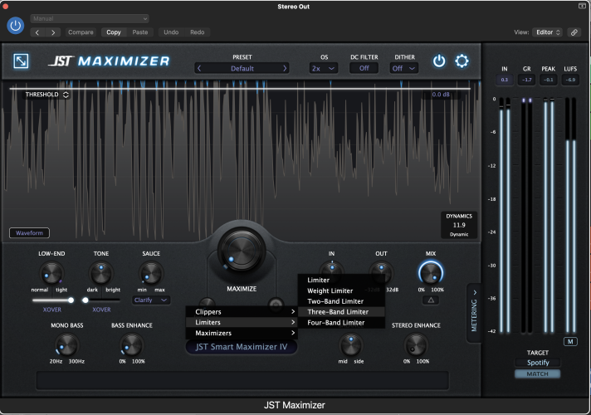Viewport: 591px width, 415px height.
Task: Click the LUFS meter value readout
Action: [570, 80]
